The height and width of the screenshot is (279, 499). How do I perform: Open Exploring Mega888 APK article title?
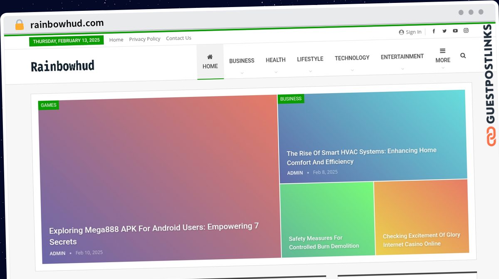[x=154, y=234]
